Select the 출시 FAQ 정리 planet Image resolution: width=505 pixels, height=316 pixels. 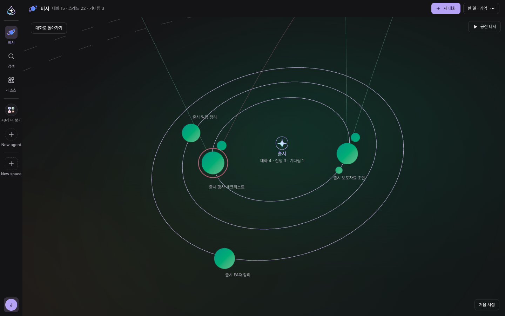point(224,258)
